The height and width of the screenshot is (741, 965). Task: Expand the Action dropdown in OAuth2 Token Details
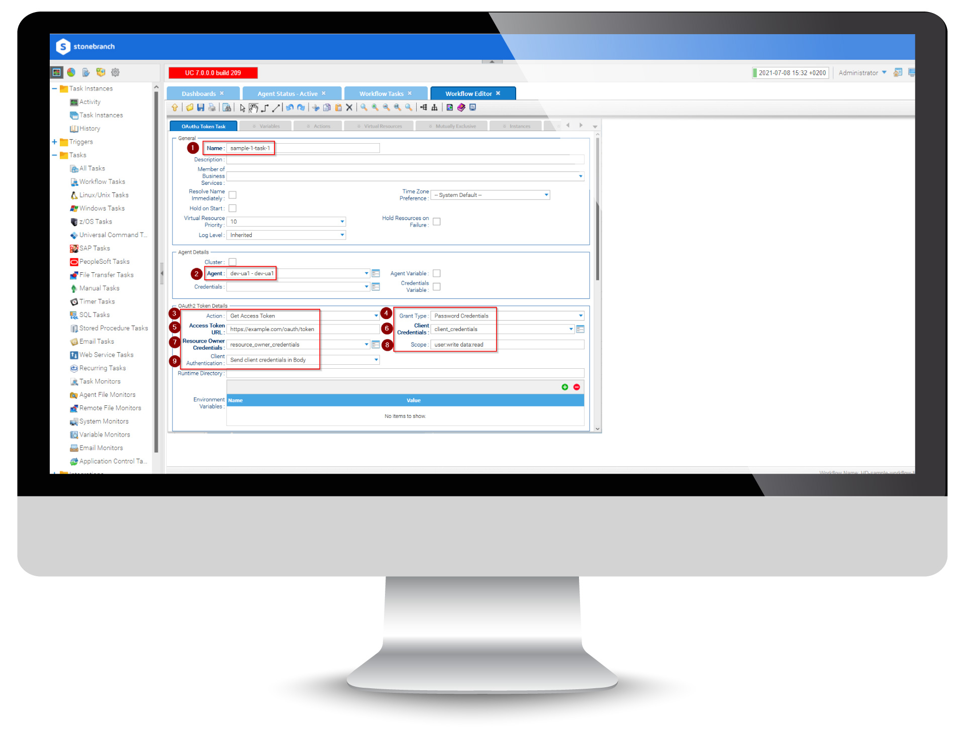(374, 315)
